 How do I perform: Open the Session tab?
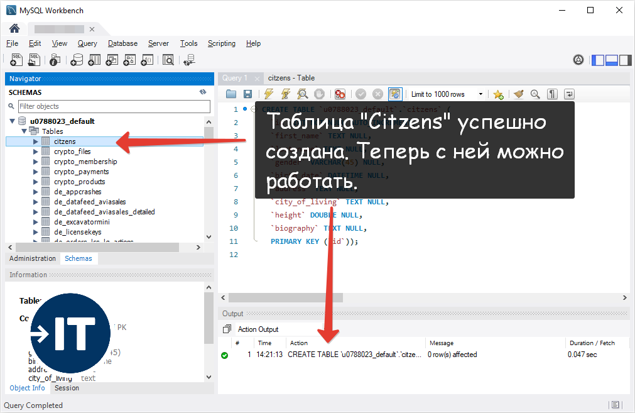(x=67, y=388)
